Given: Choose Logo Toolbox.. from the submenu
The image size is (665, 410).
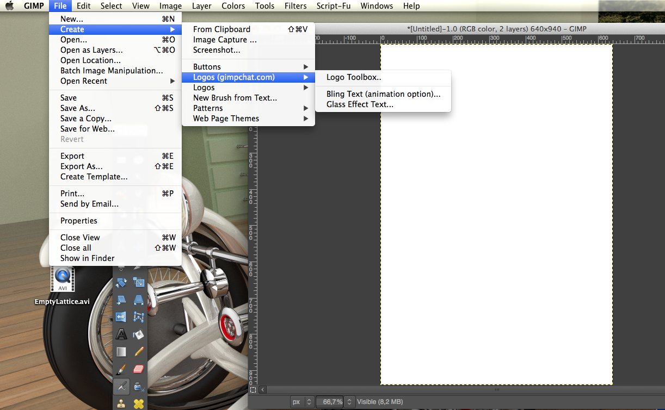Looking at the screenshot, I should tap(383, 77).
